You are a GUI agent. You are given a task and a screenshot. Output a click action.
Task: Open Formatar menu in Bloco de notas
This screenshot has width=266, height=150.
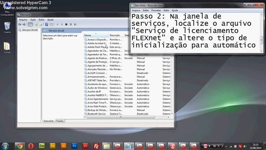point(156,10)
